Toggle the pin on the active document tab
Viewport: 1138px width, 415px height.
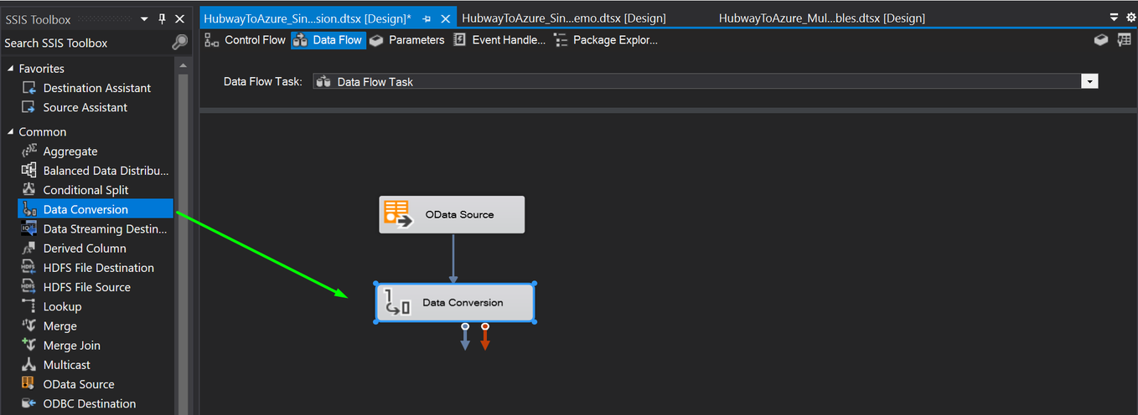coord(427,18)
